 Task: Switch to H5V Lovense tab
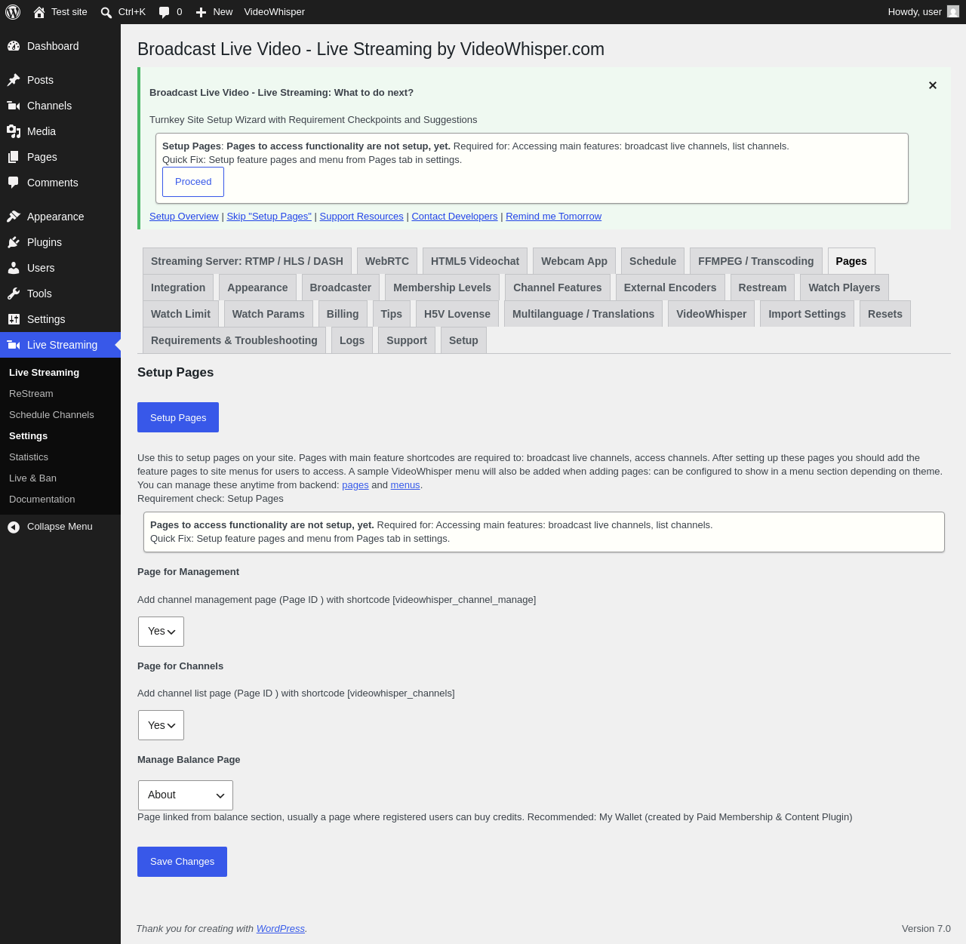coord(457,314)
